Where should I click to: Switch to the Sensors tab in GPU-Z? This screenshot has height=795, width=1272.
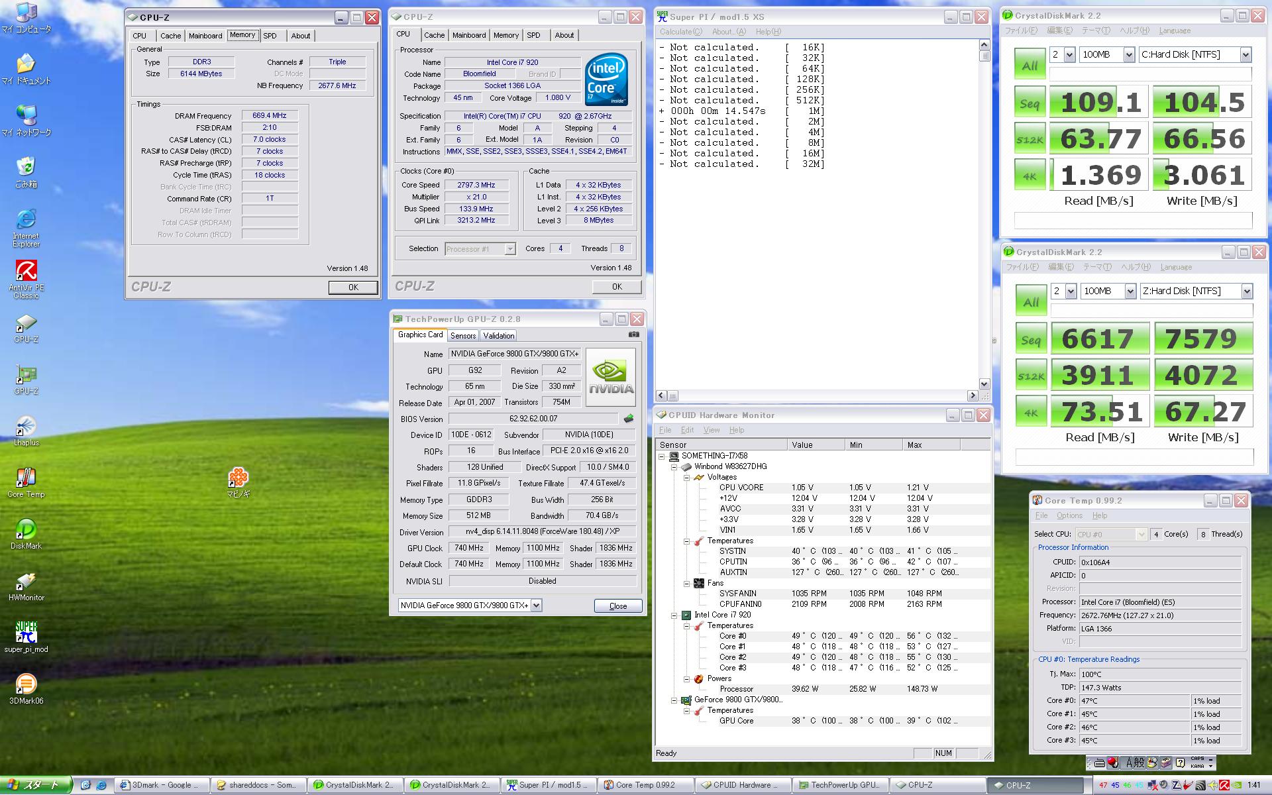[x=462, y=336]
